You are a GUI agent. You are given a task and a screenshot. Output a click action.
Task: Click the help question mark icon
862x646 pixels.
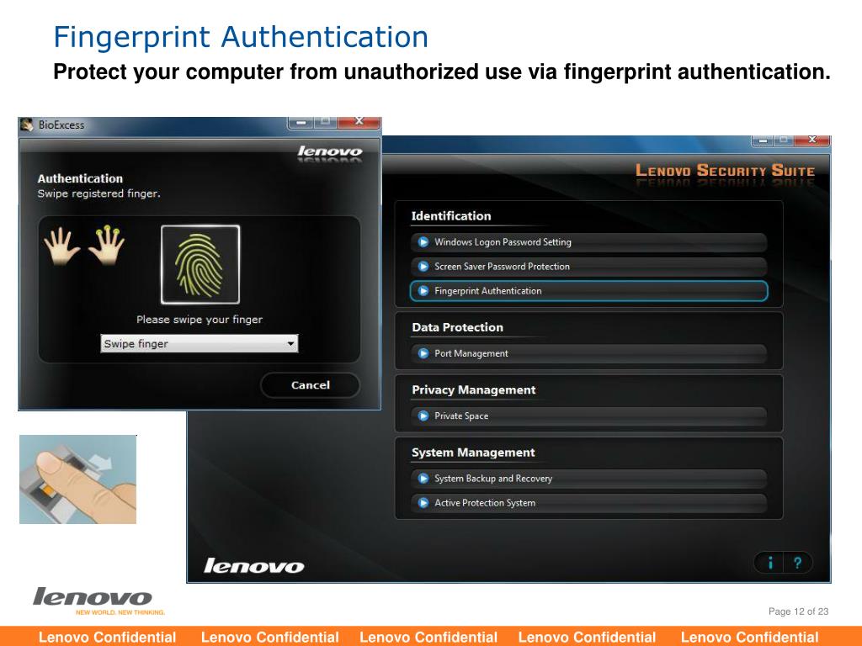(798, 563)
